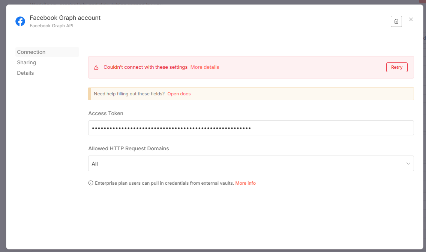
Task: Focus the Access Token input field
Action: (250, 128)
